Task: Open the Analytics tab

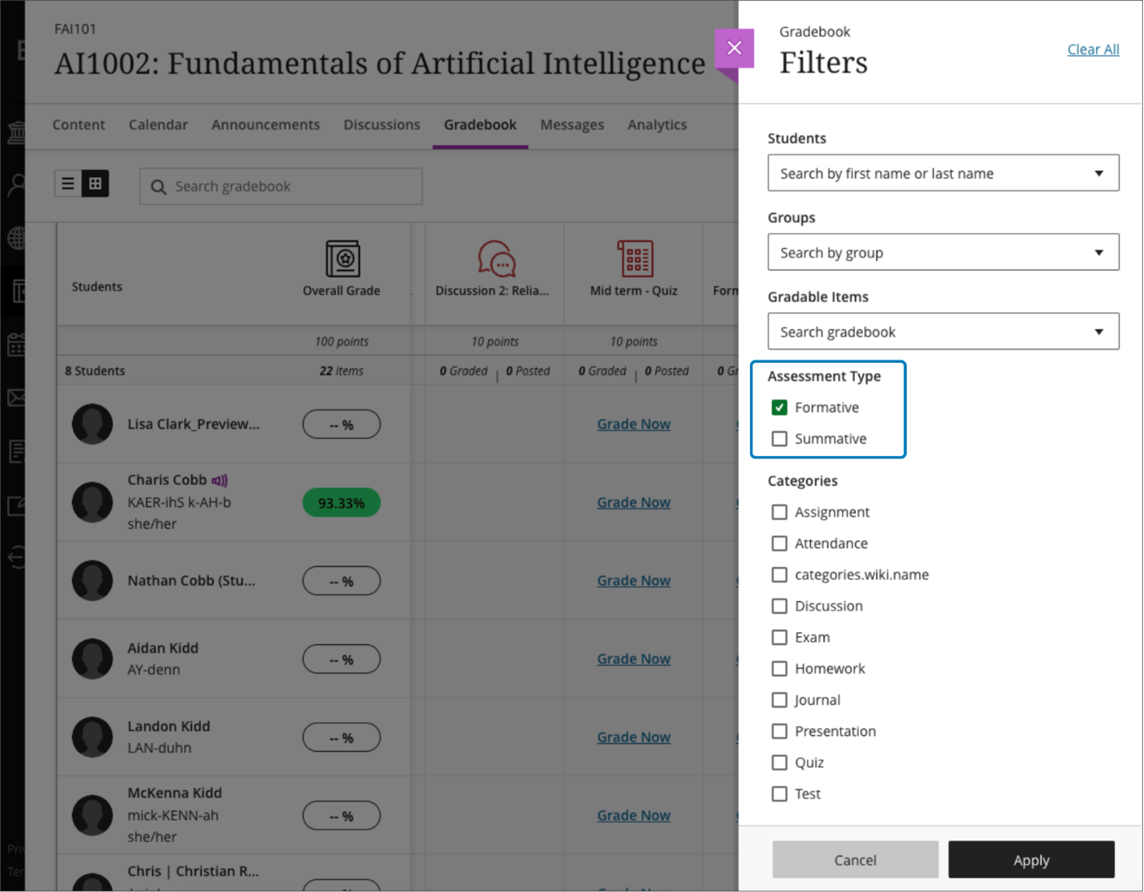Action: pyautogui.click(x=657, y=125)
